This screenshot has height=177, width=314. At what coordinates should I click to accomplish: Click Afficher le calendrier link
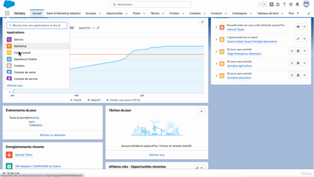[52, 135]
